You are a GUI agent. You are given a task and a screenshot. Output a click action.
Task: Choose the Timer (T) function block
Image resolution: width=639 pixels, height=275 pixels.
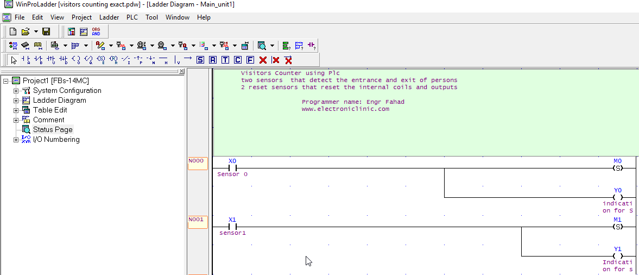225,60
